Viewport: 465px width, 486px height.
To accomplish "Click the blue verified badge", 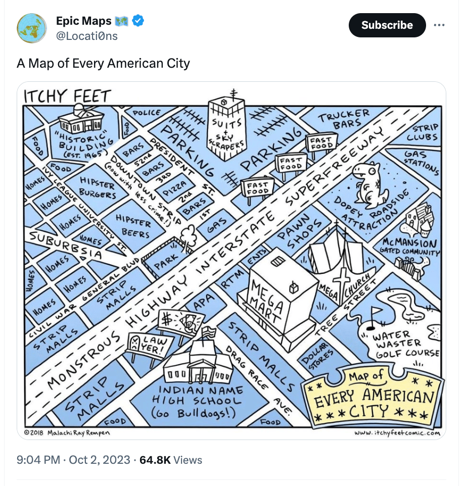I will [138, 21].
